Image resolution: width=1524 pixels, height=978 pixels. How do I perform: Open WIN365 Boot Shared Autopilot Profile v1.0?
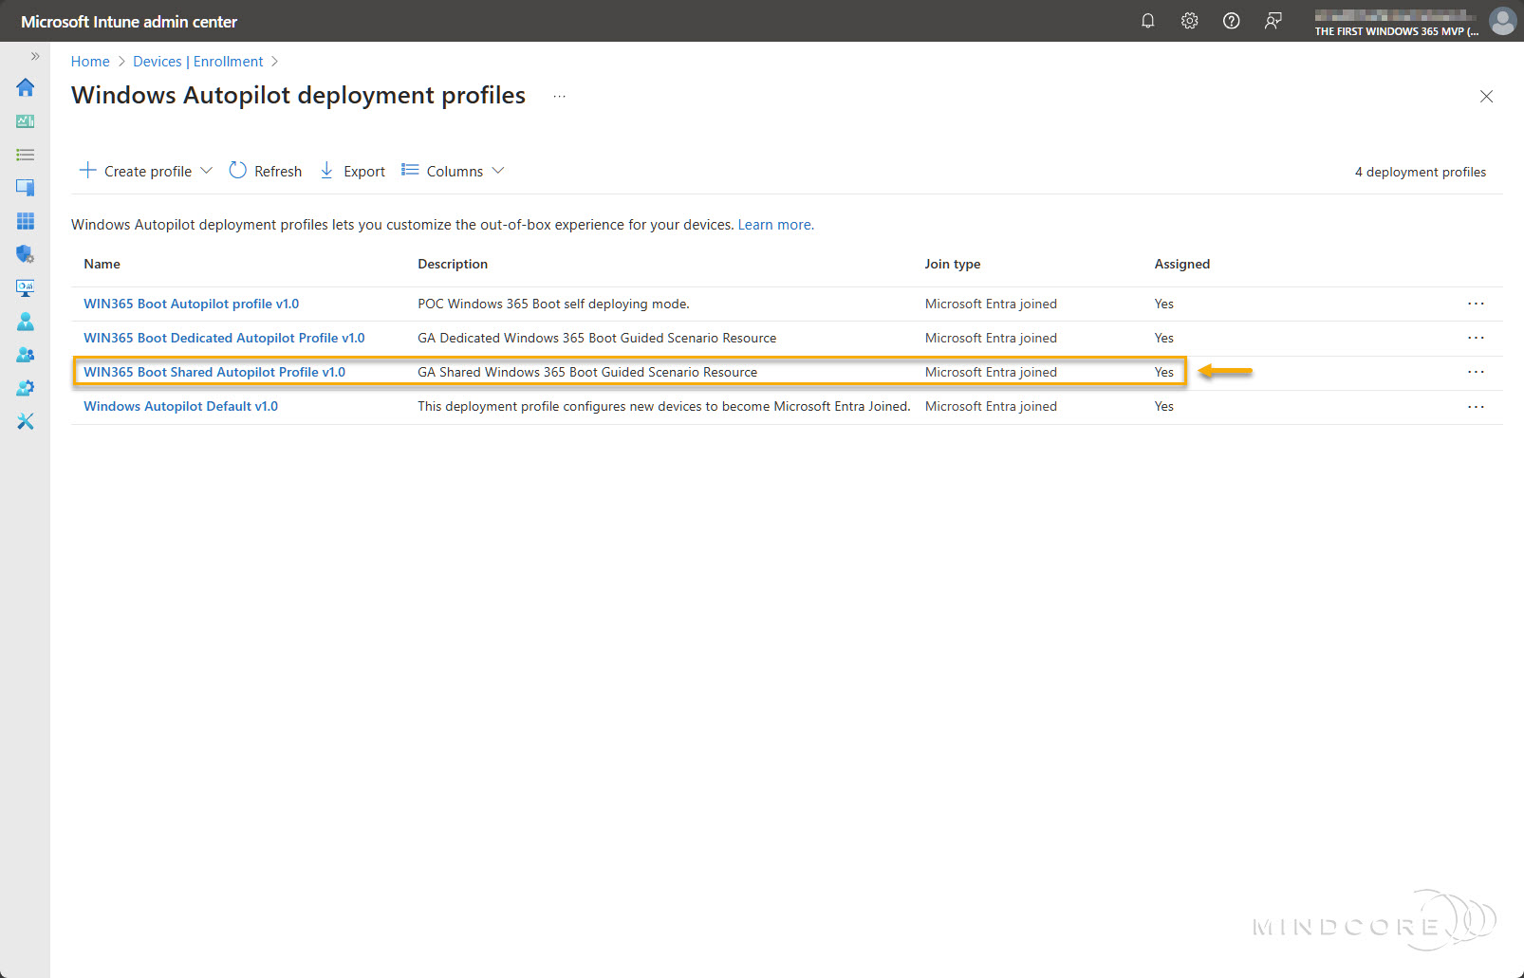coord(214,372)
